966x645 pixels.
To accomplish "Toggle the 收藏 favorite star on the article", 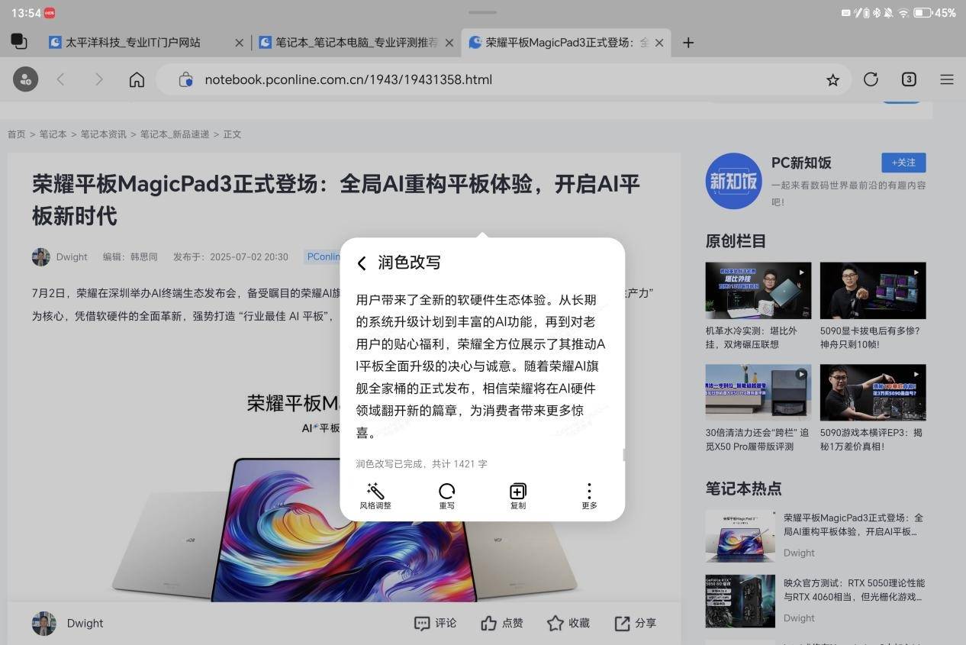I will point(568,623).
